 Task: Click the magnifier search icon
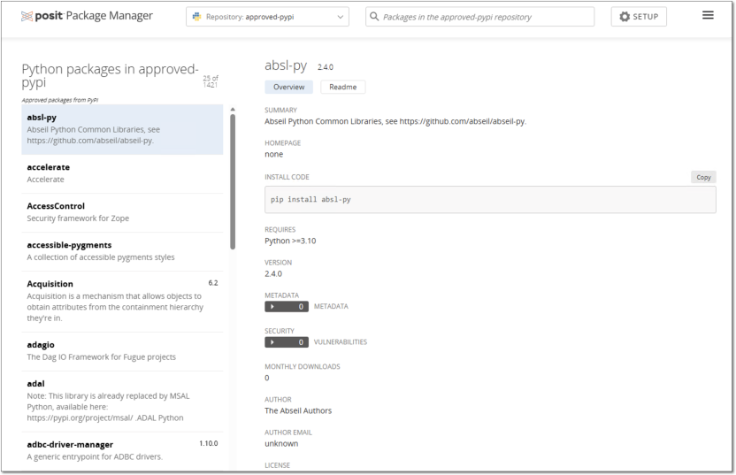374,17
